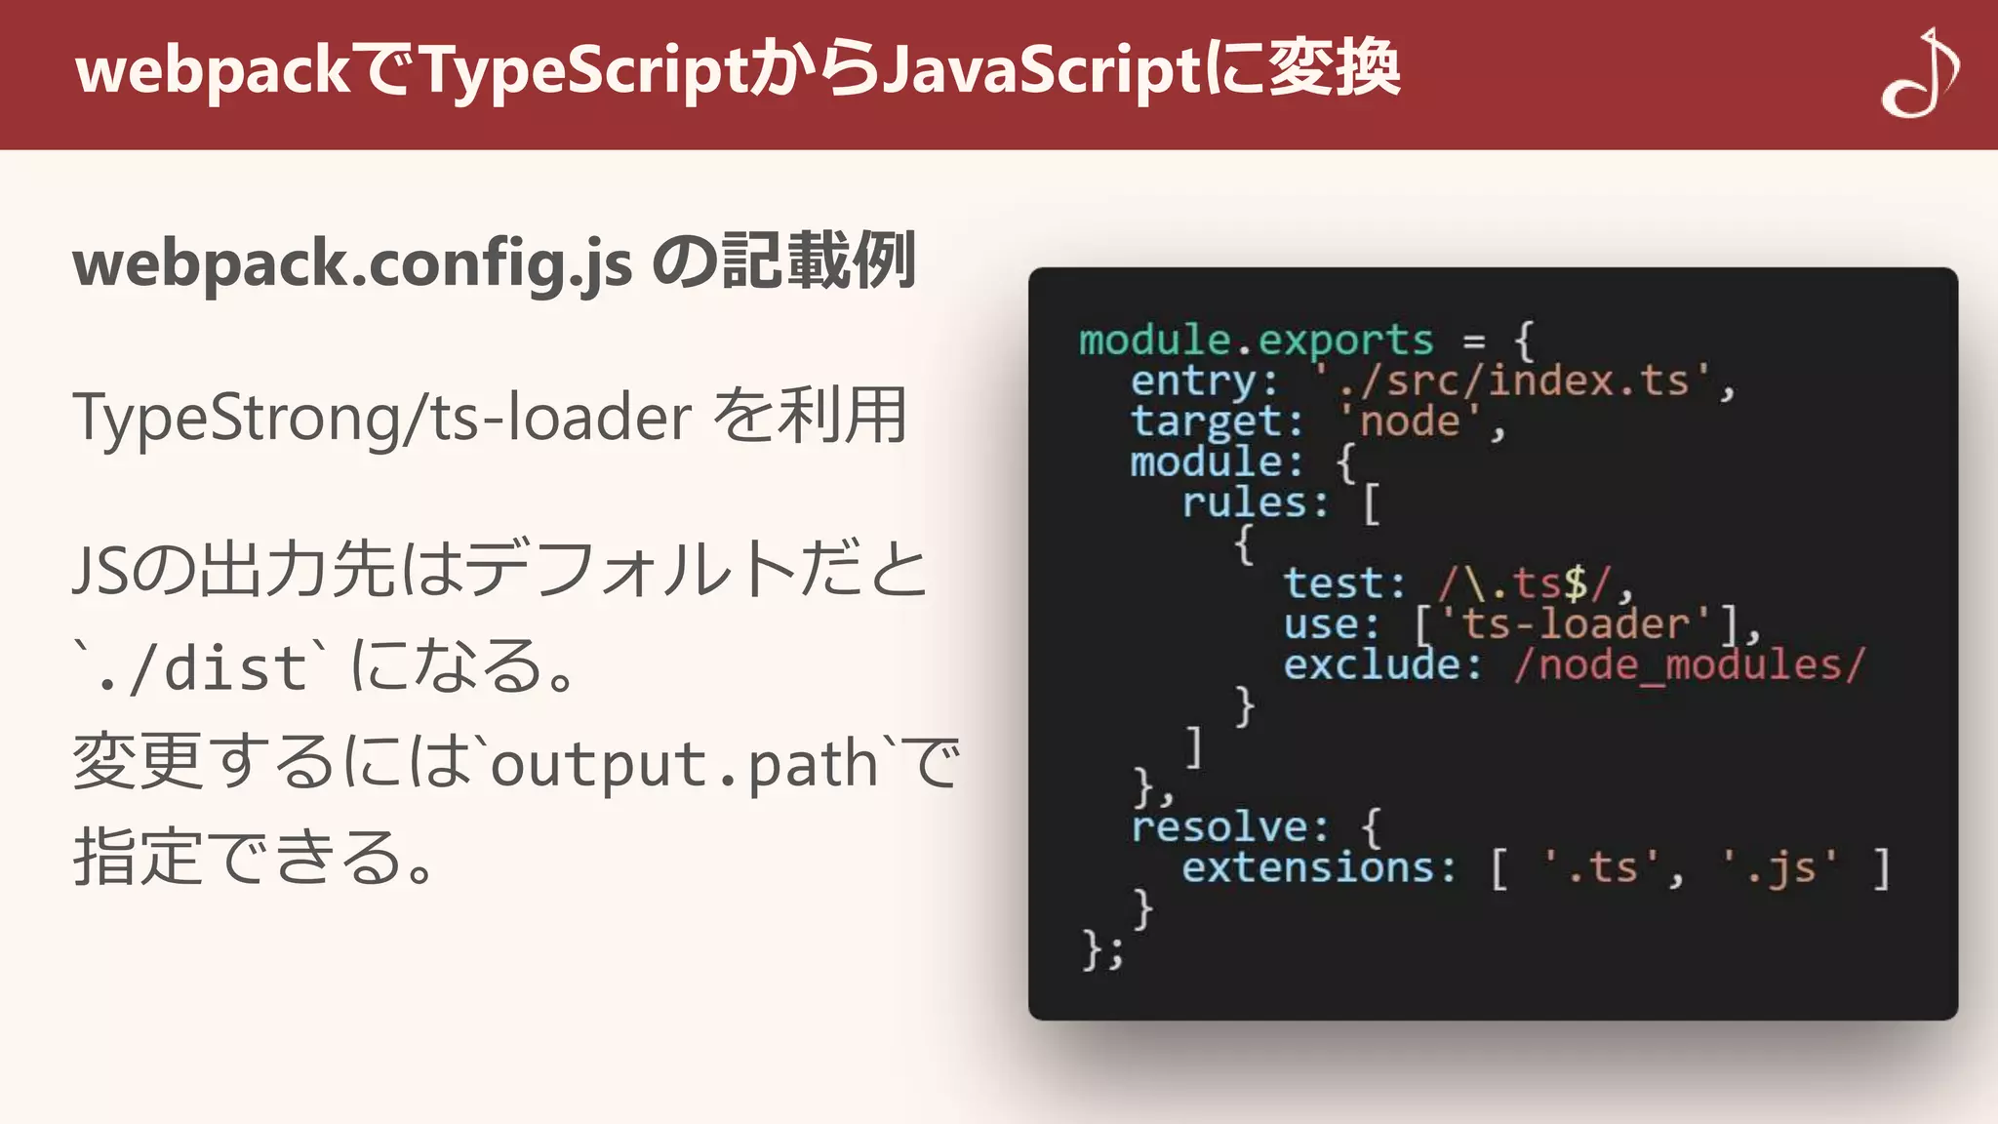Select the heading 'webpack.config.js の記載例'

pyautogui.click(x=495, y=262)
